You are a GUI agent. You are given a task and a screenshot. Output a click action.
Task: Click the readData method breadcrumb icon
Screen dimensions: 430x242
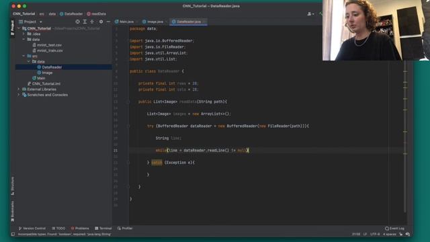point(89,13)
